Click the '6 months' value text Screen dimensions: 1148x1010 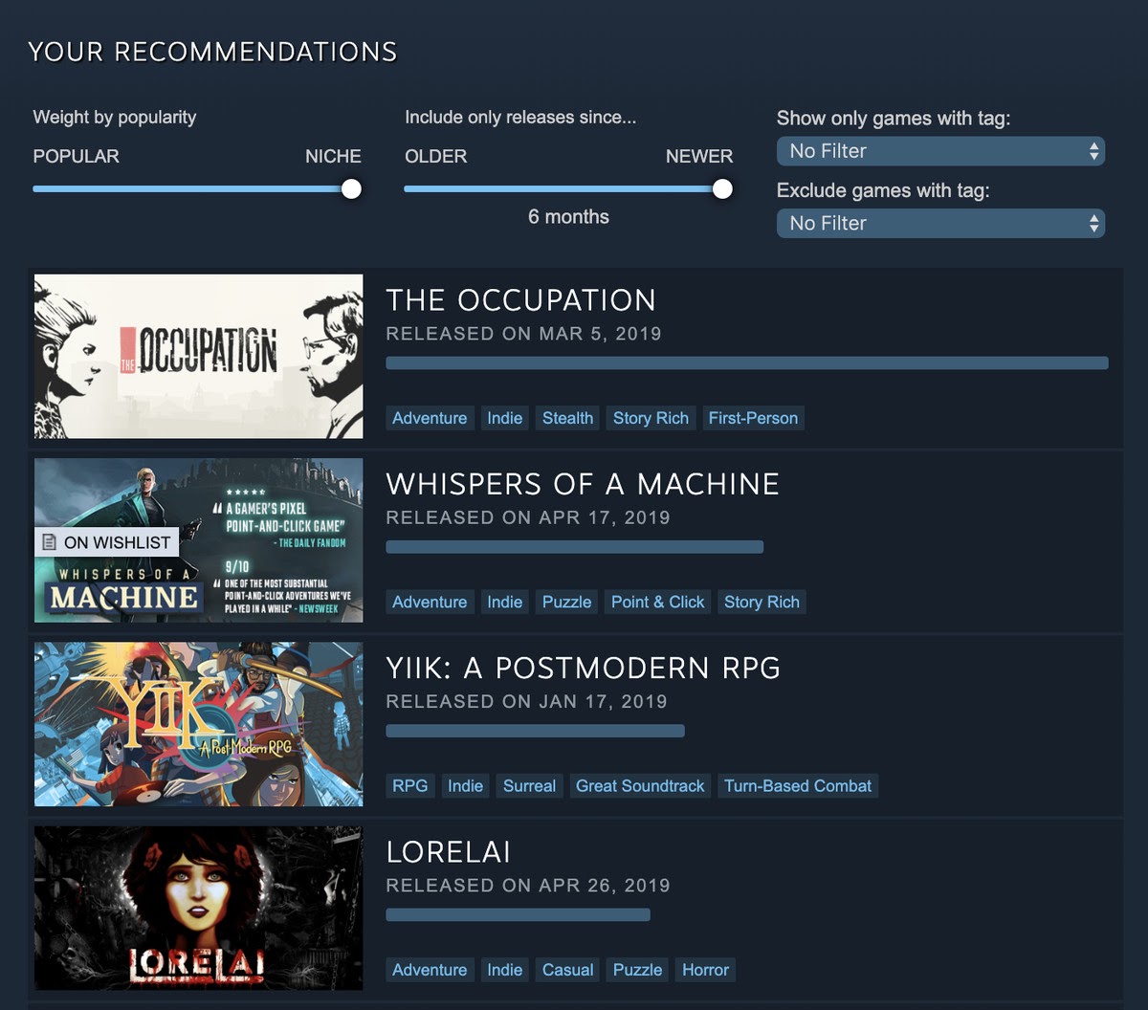click(x=568, y=217)
